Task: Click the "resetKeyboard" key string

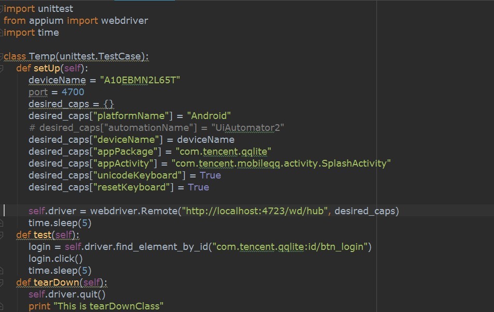Action: (132, 187)
